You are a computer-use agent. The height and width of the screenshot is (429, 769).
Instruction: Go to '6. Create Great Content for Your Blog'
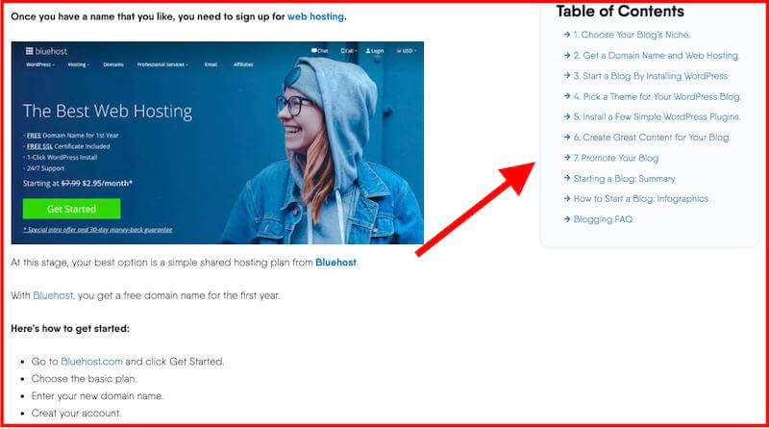point(652,138)
